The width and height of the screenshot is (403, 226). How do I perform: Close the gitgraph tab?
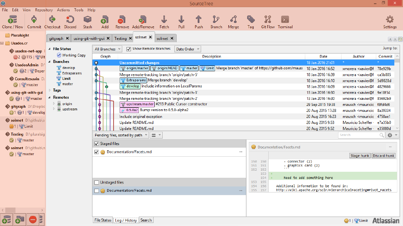coord(67,38)
